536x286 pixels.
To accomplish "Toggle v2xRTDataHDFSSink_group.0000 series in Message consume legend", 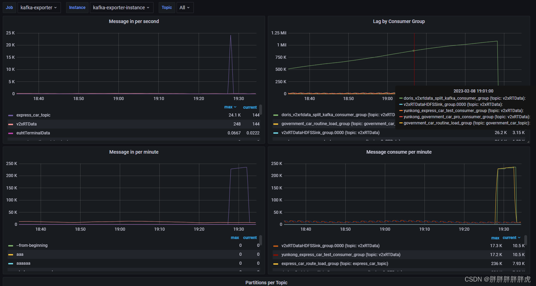I will click(x=330, y=246).
